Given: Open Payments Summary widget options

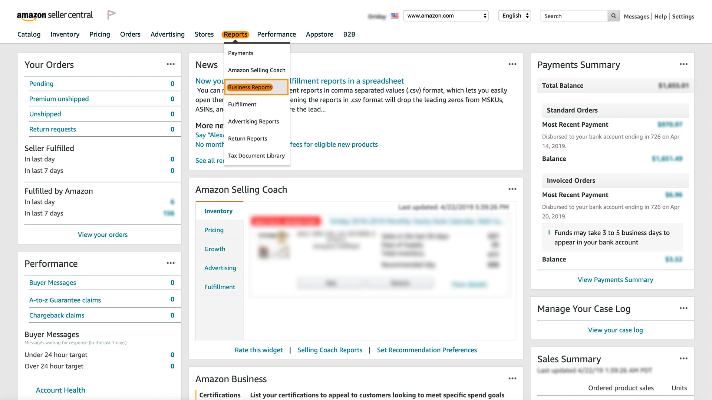Looking at the screenshot, I should (683, 64).
